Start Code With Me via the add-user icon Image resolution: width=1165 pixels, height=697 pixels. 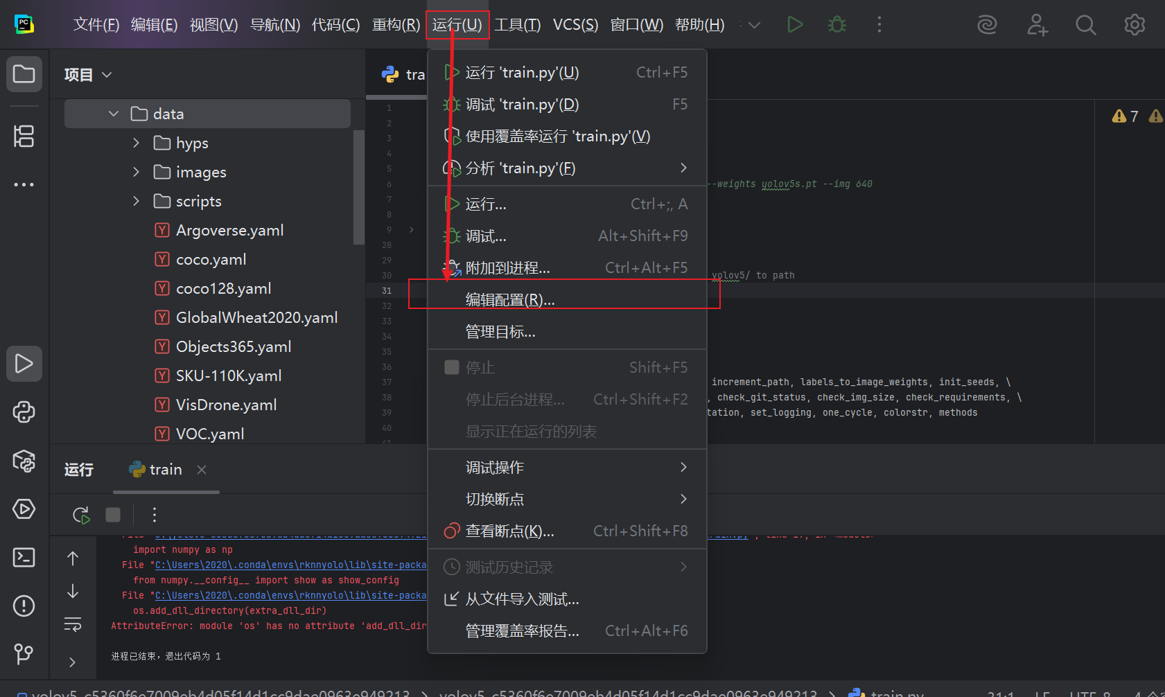tap(1037, 24)
